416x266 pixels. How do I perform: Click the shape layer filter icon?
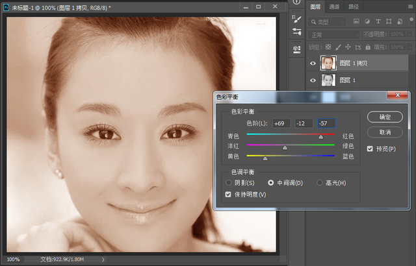click(389, 21)
